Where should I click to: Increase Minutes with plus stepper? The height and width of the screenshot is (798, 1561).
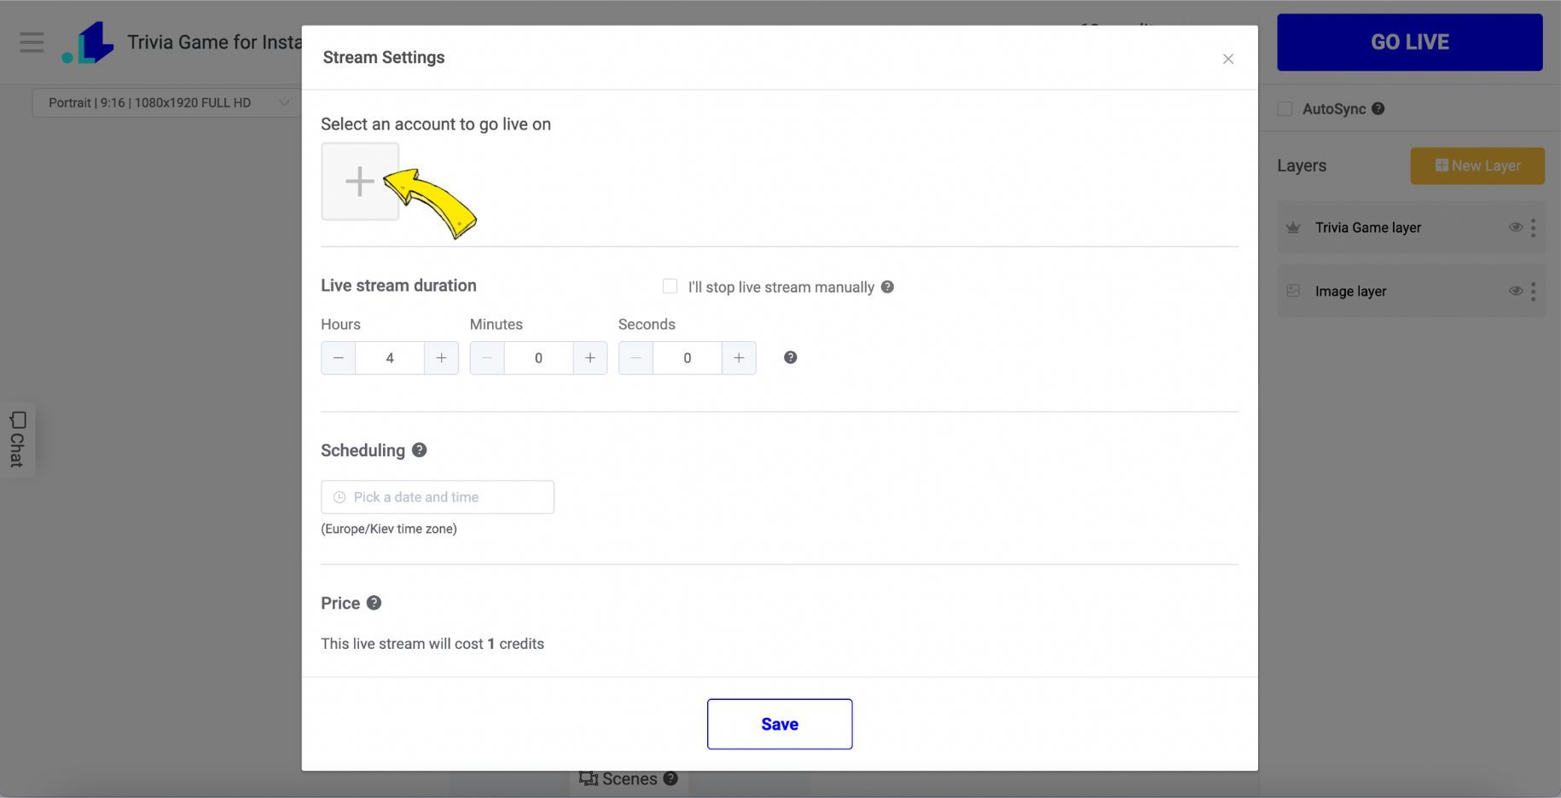[x=589, y=358]
